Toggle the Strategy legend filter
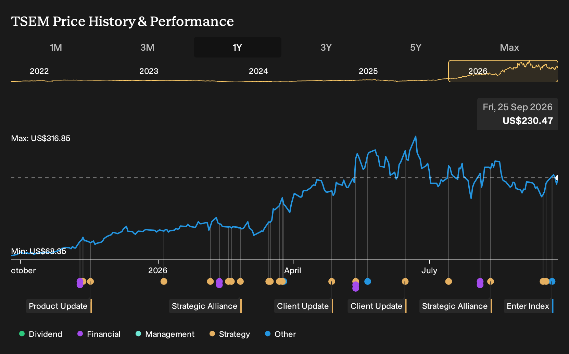 point(230,334)
